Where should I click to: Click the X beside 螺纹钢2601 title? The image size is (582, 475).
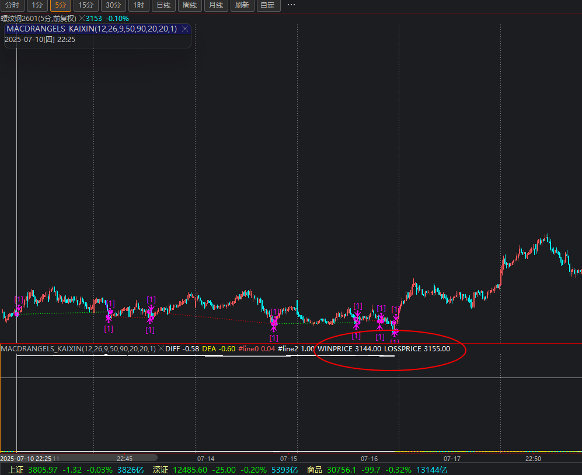pos(82,18)
